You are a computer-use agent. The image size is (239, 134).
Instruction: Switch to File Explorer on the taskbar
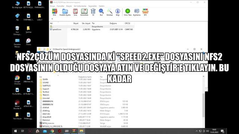click(x=81, y=131)
